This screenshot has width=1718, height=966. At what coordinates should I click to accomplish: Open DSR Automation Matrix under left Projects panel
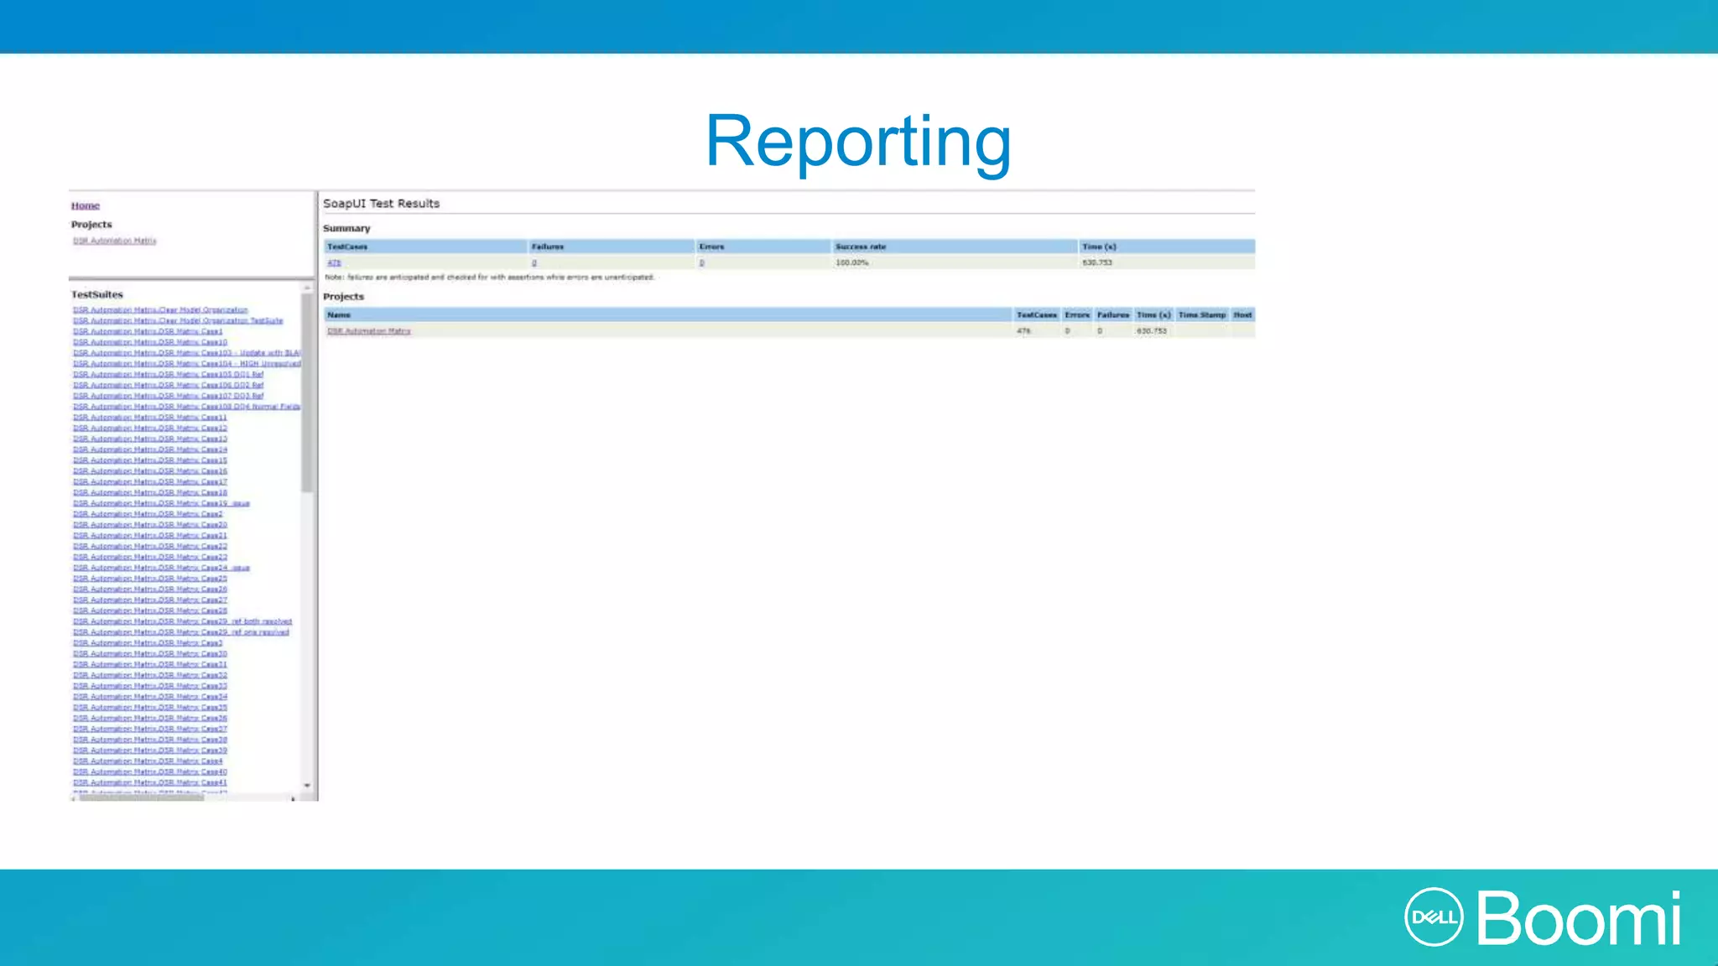pos(114,241)
